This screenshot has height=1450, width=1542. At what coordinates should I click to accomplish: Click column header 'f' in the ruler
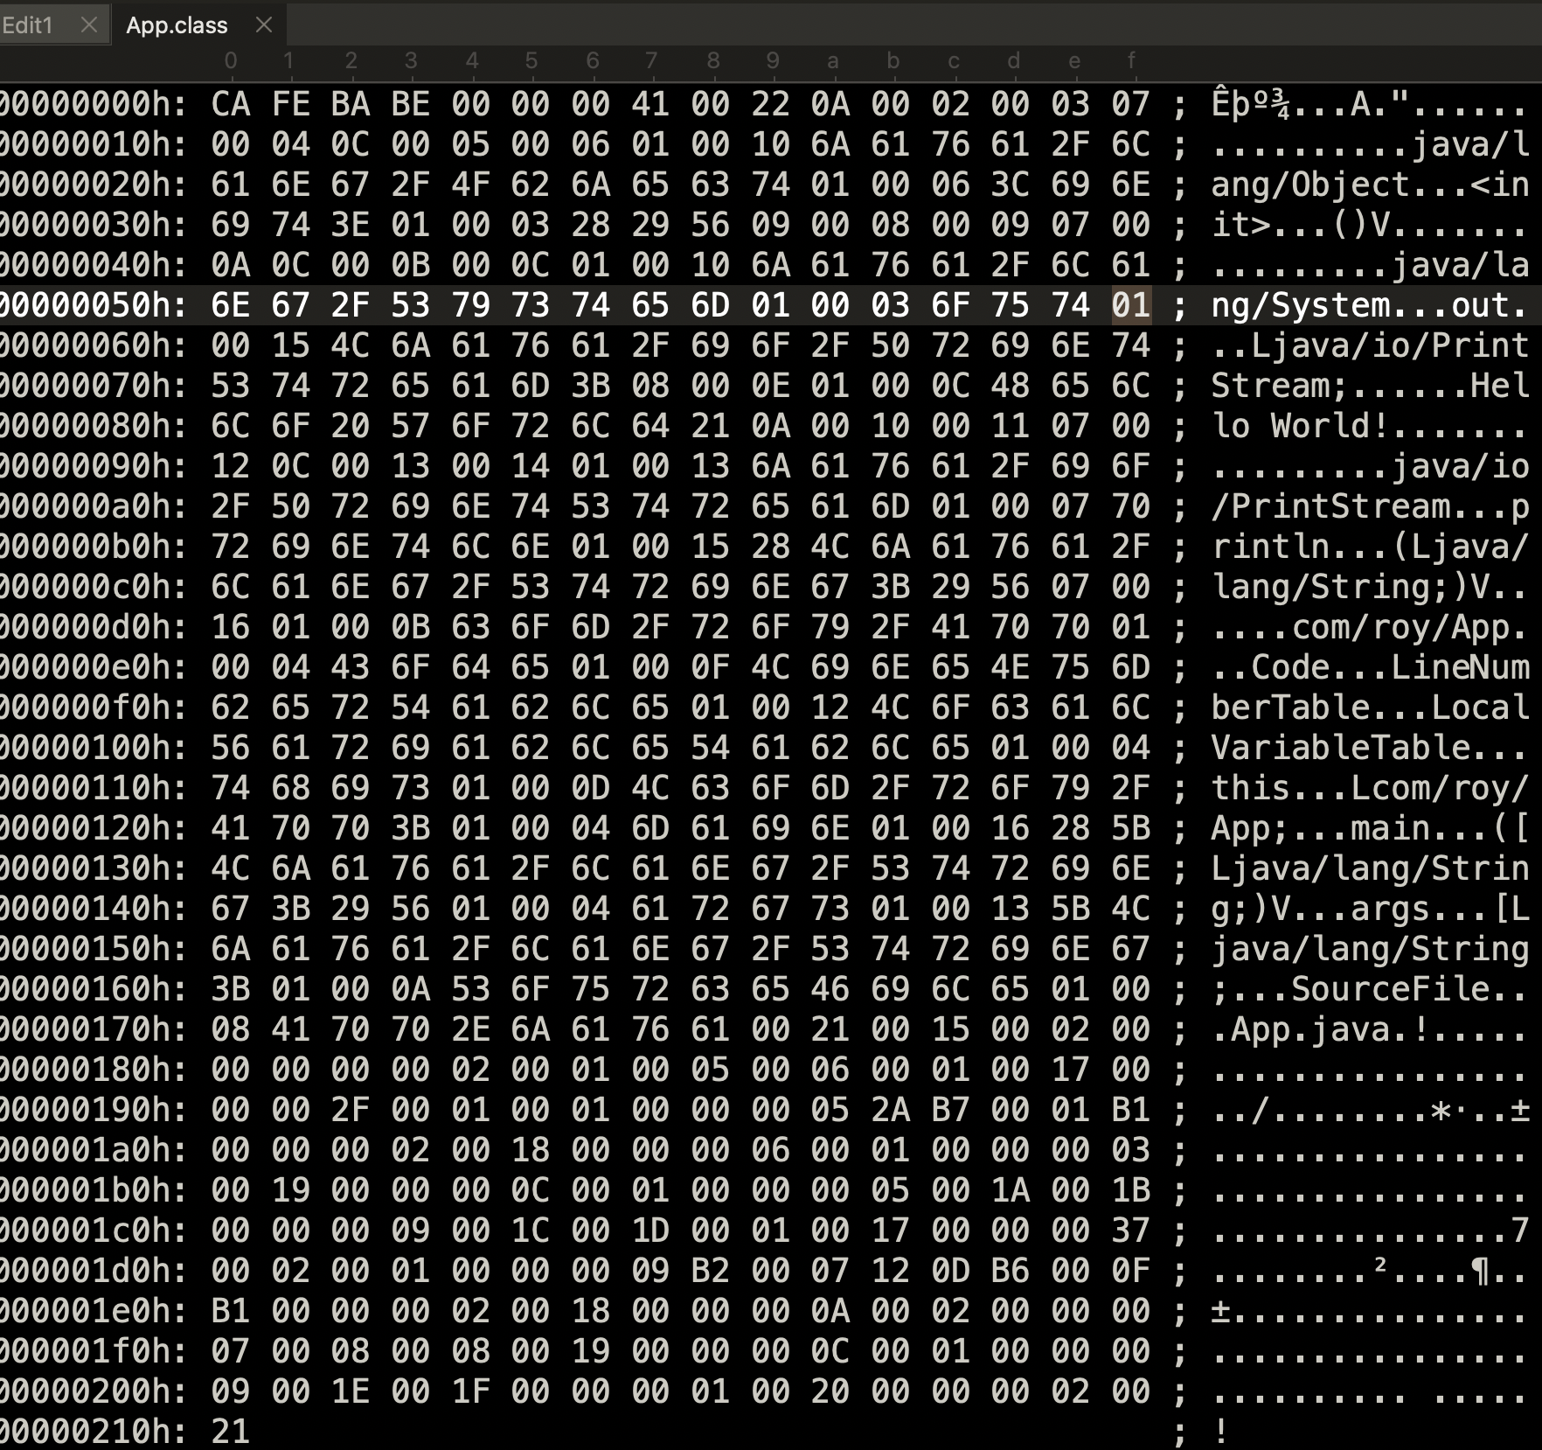click(1131, 60)
